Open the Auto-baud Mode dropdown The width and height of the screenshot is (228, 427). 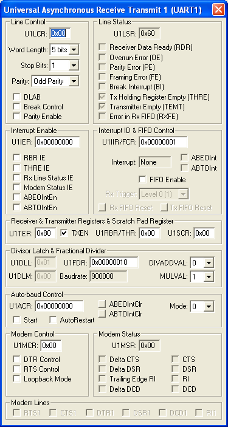coord(209,306)
